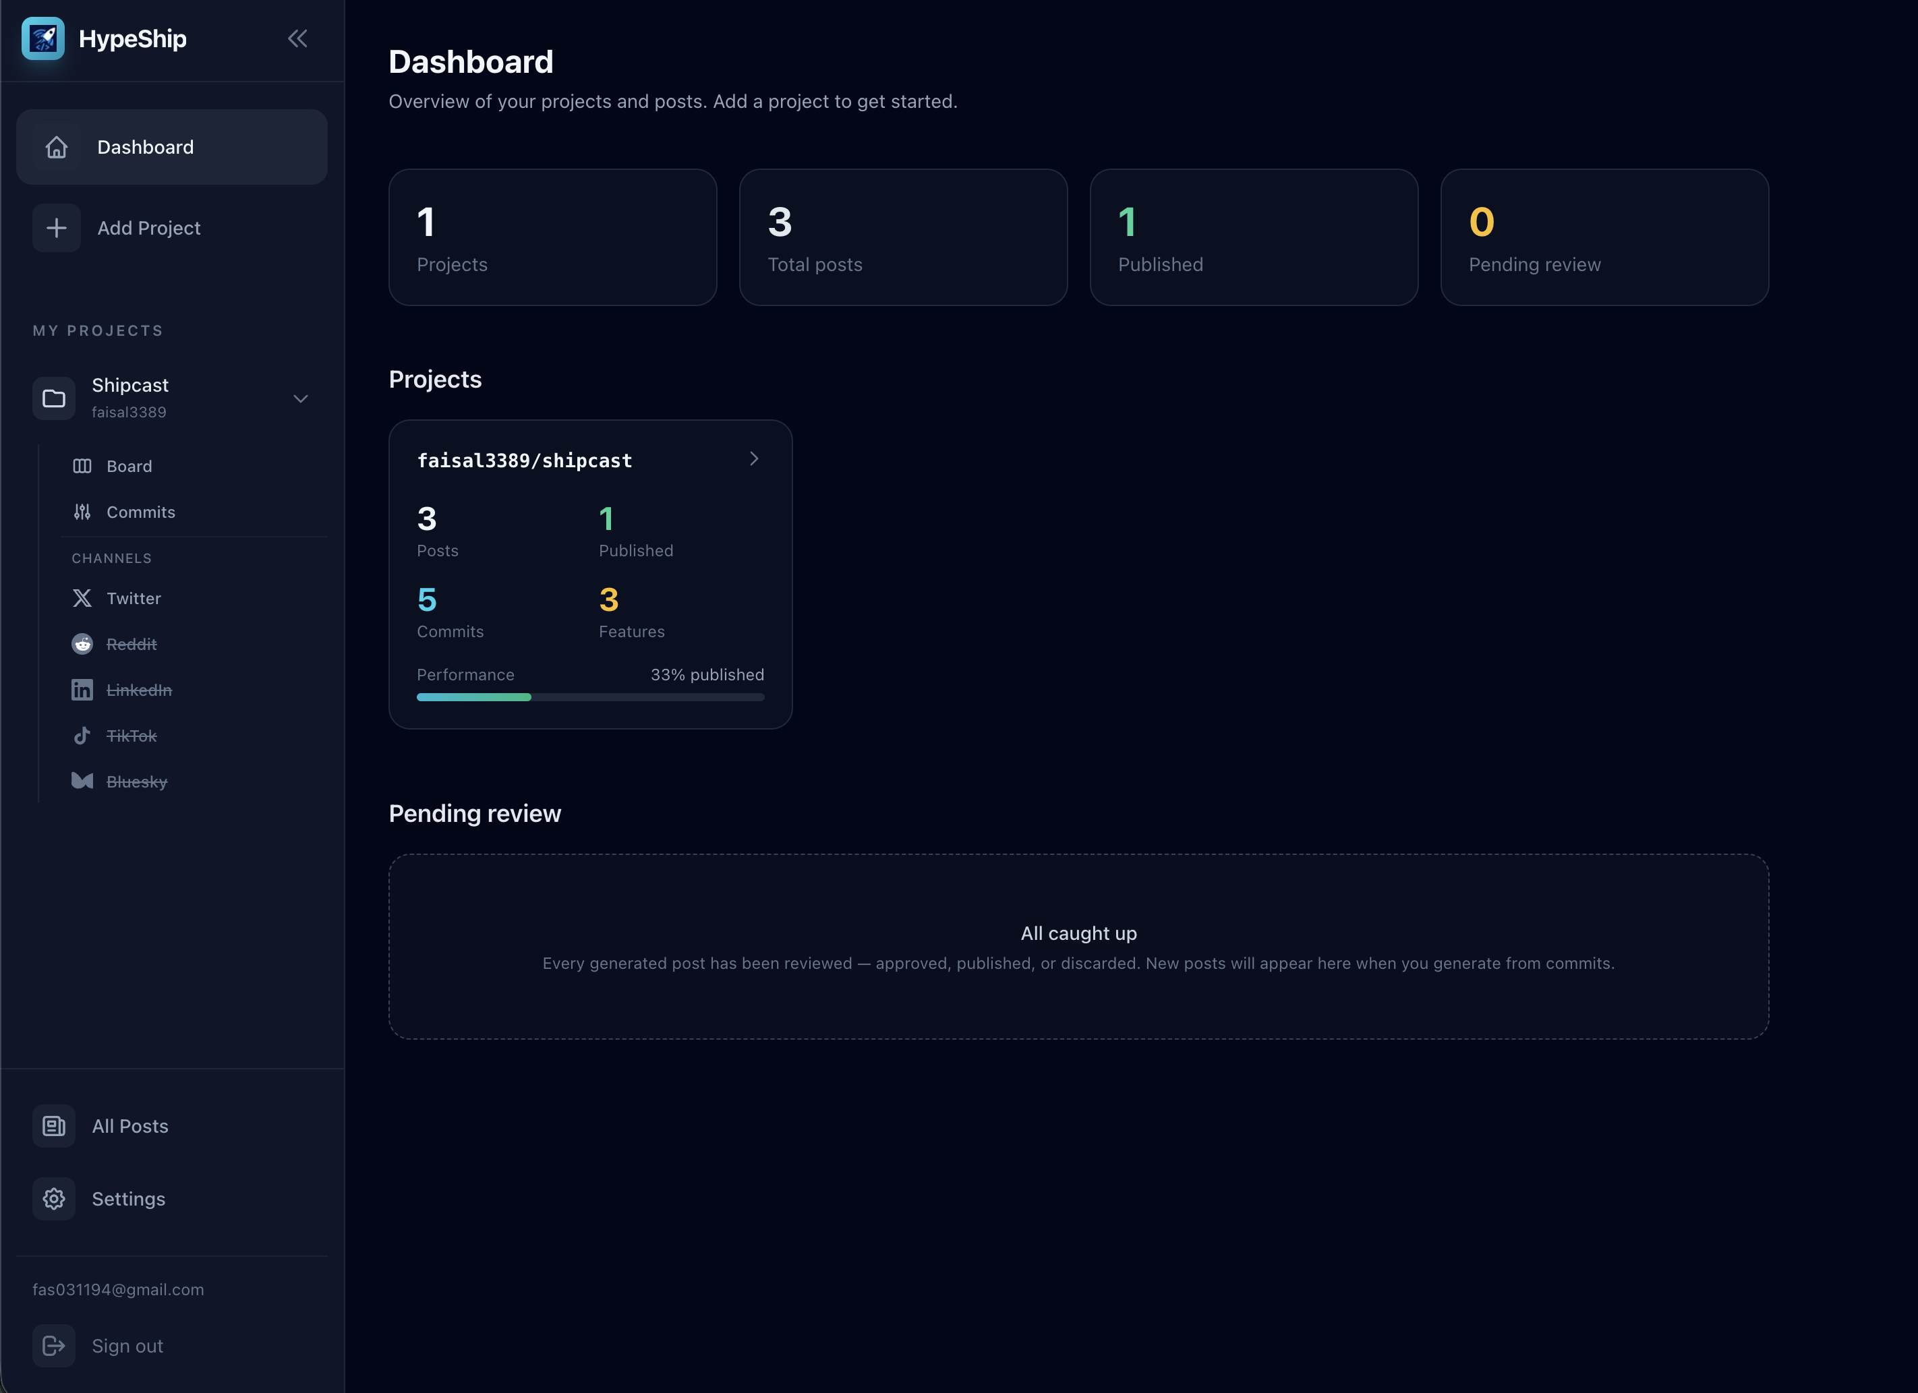Switch to the Commits section
The height and width of the screenshot is (1393, 1918).
(139, 511)
